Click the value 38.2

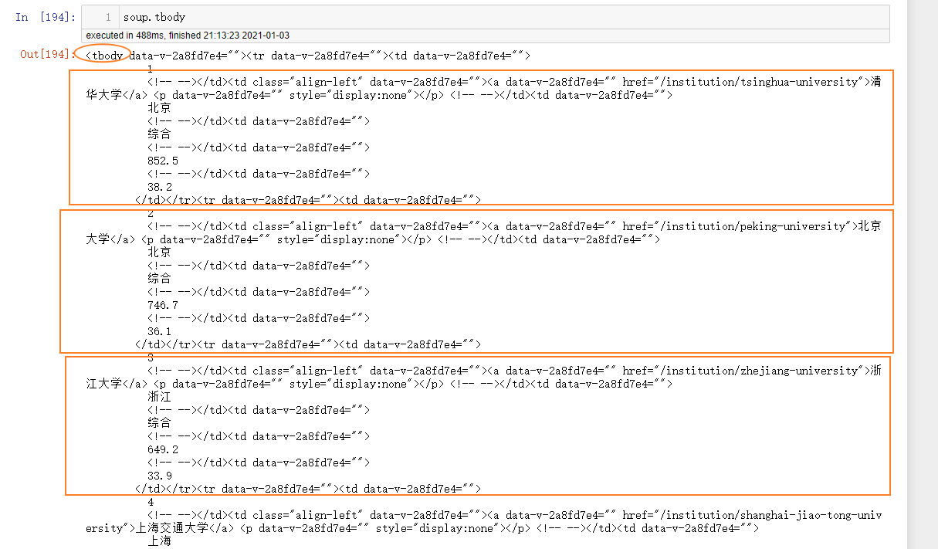(160, 187)
